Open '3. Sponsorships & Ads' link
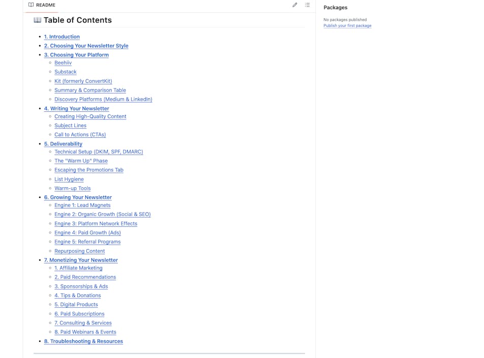The width and height of the screenshot is (484, 358). 81,286
